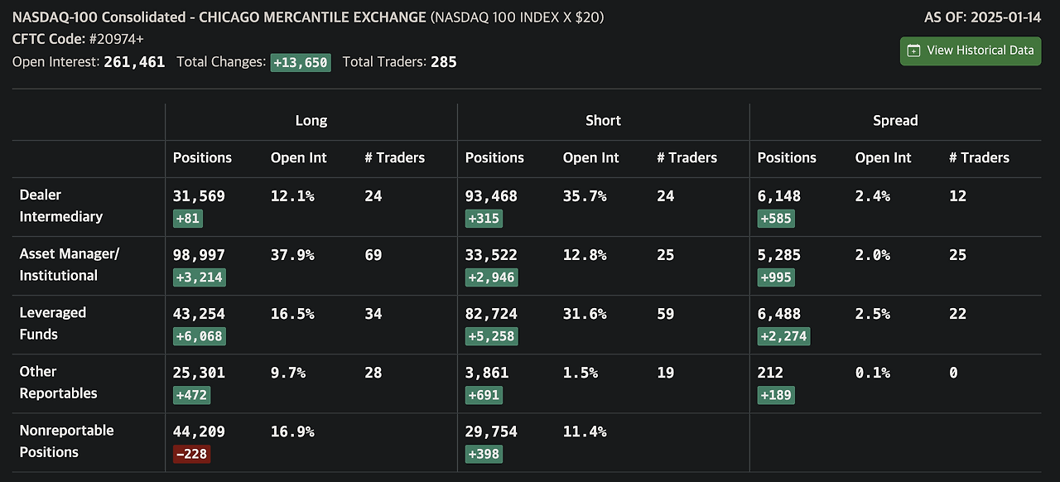The height and width of the screenshot is (482, 1060).
Task: Select the Long column group header
Action: pyautogui.click(x=311, y=120)
